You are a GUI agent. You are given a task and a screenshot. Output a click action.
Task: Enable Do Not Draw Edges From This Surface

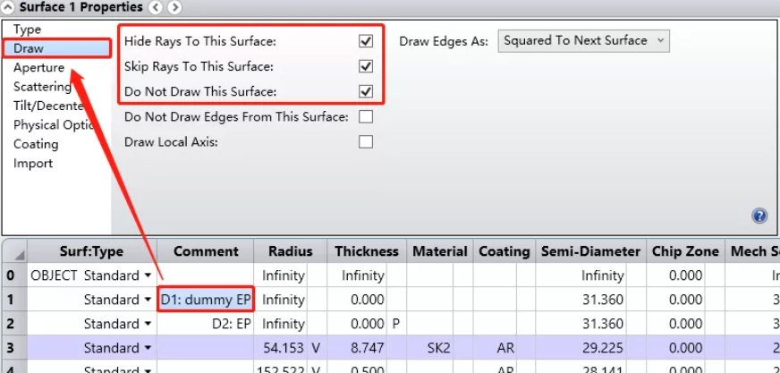pyautogui.click(x=365, y=116)
